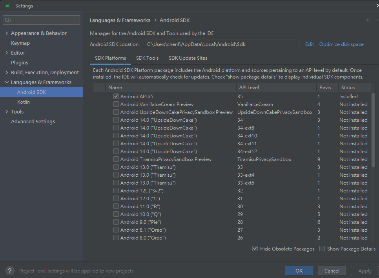The image size is (379, 278).
Task: Enable Show Package Details checkbox
Action: [322, 249]
